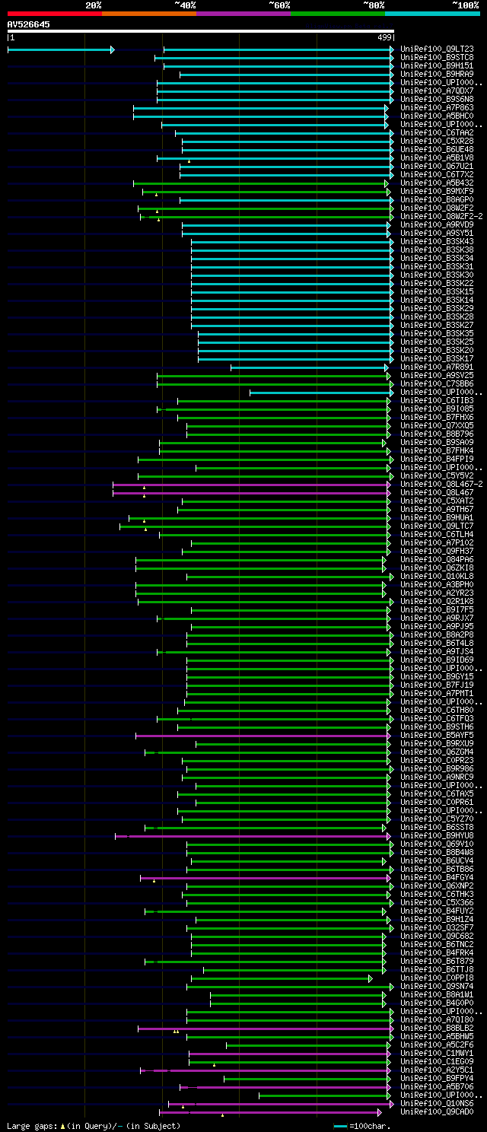Select UniRef100_B9I085 hit name
Image resolution: width=487 pixels, height=1132 pixels.
(437, 409)
